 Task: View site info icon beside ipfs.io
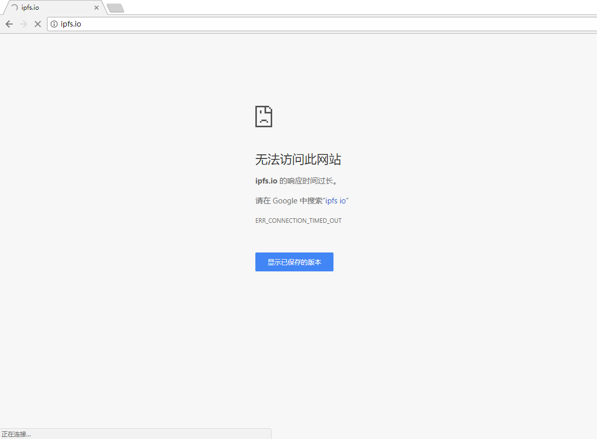click(x=54, y=24)
